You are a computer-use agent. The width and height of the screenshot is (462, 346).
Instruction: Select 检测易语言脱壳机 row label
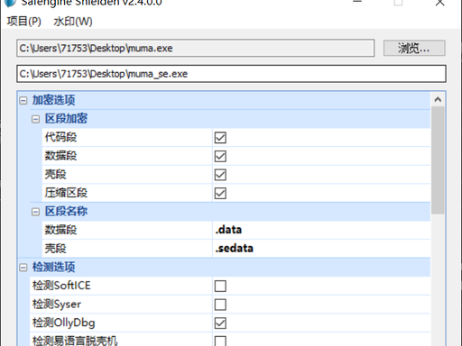click(x=75, y=341)
